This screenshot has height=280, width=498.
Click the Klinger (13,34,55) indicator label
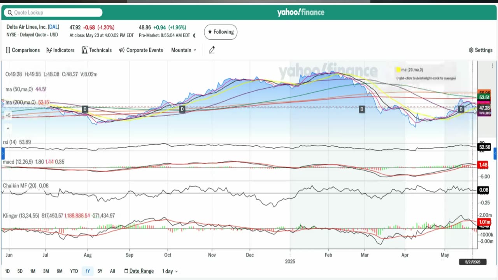(21, 215)
